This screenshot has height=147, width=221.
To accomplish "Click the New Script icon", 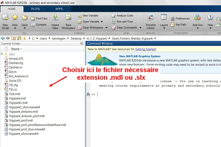I will 5,17.
